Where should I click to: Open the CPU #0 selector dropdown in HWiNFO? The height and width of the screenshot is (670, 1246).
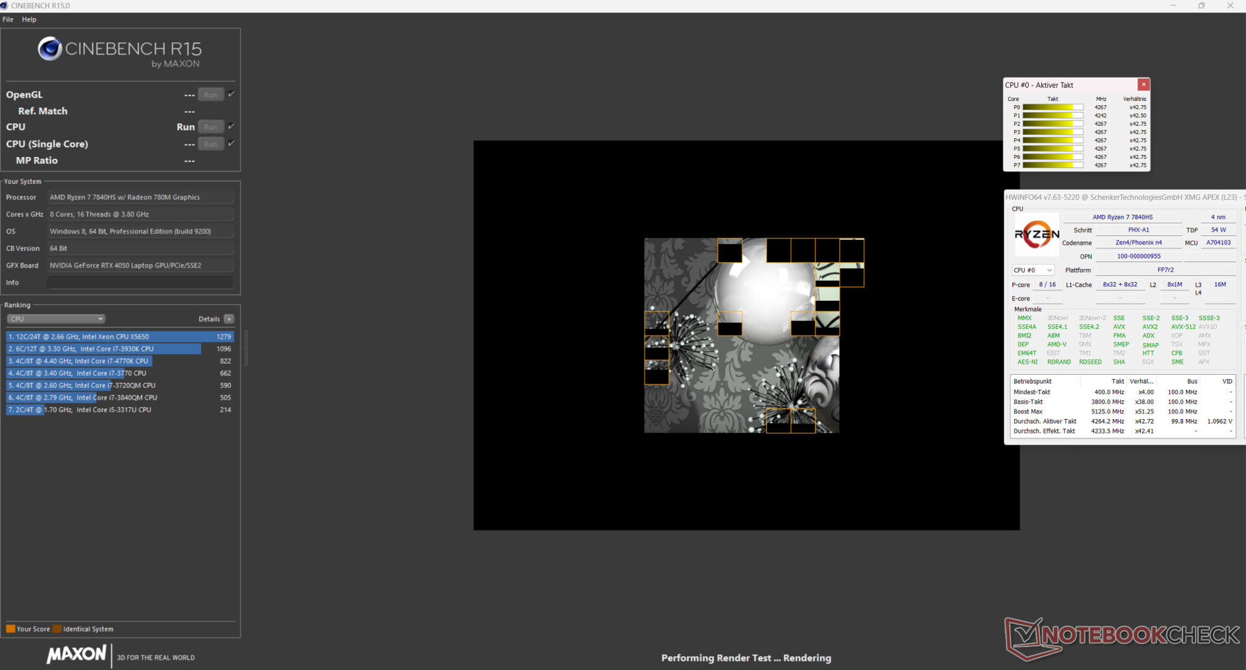point(1033,270)
